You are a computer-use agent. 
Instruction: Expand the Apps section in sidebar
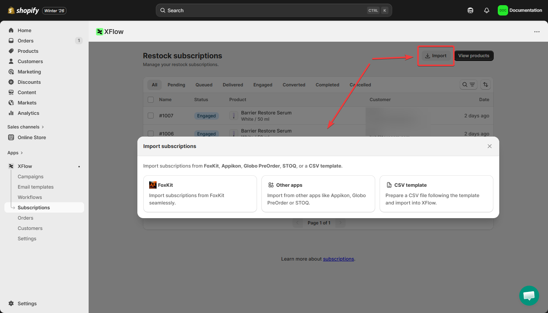15,153
